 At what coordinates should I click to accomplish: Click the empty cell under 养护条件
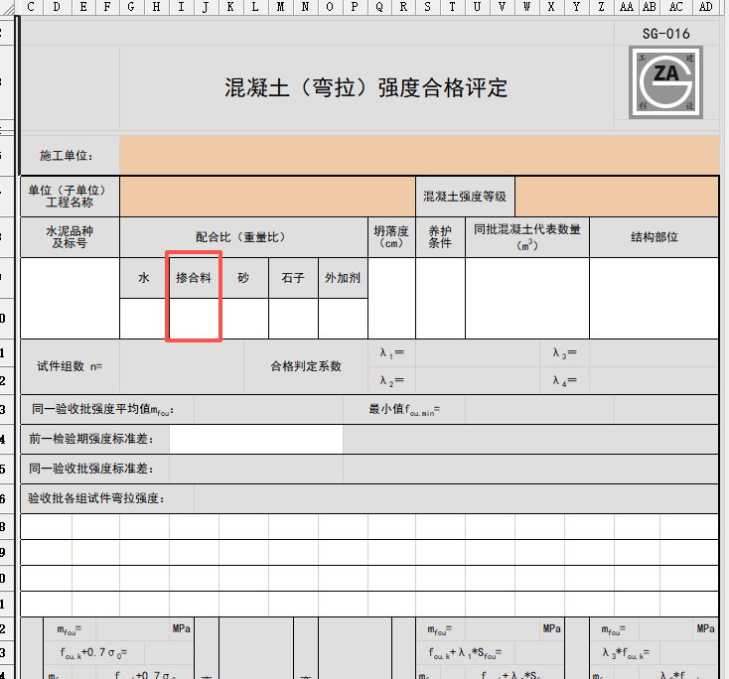click(440, 299)
